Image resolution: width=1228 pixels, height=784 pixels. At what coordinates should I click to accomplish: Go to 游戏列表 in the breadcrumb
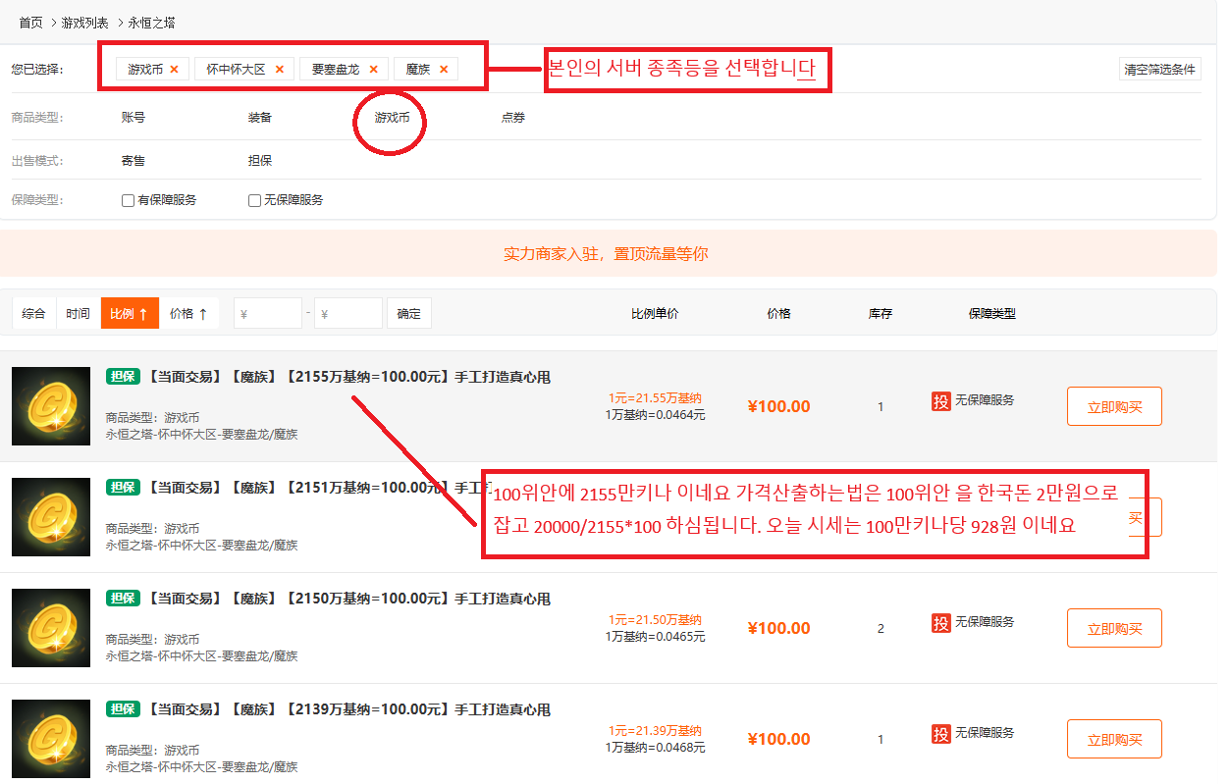(x=85, y=23)
